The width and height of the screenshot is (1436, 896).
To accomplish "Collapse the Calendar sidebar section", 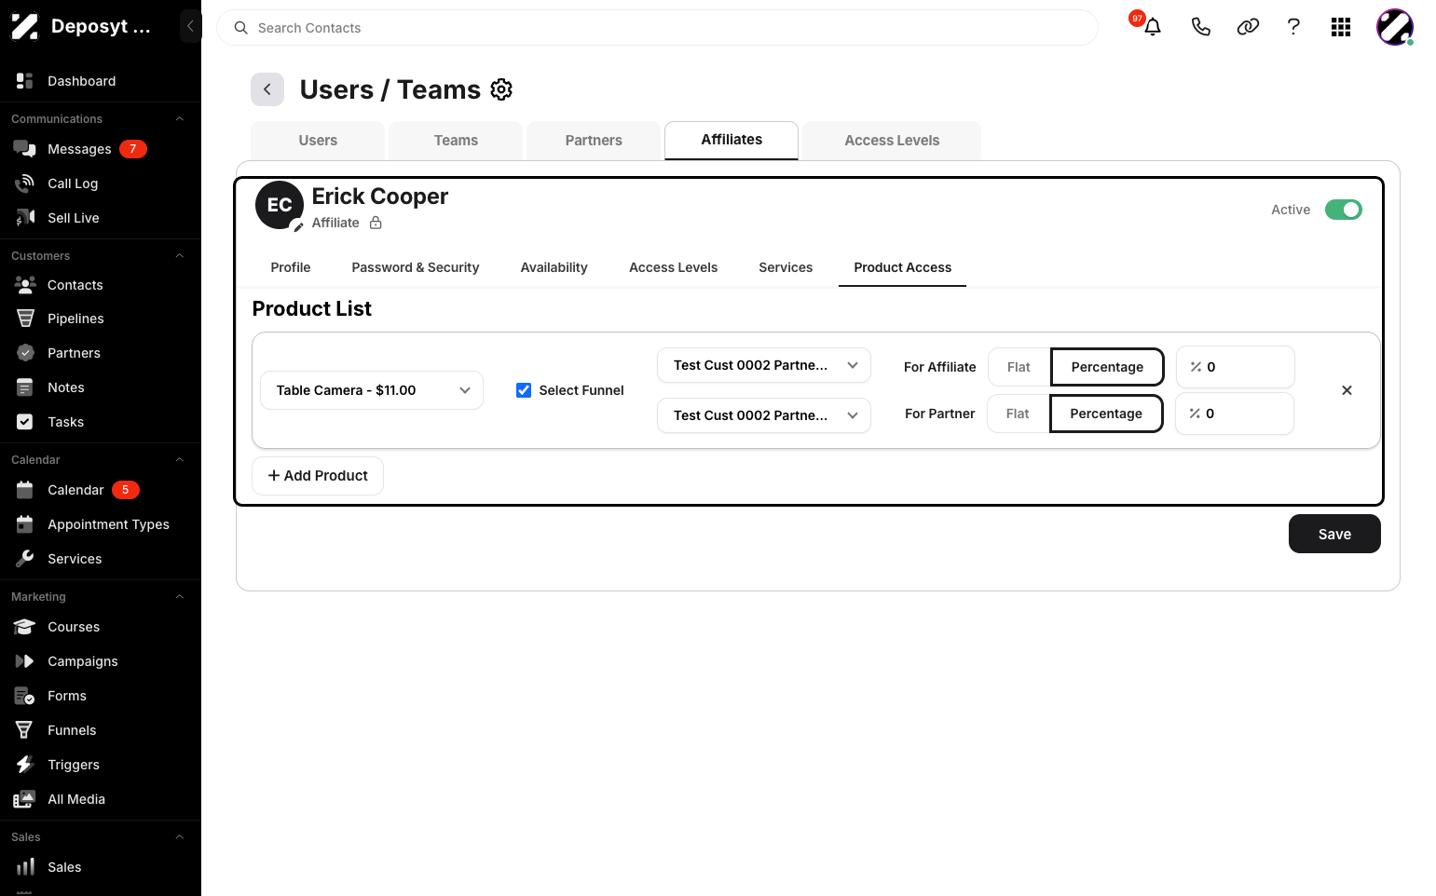I will coord(180,460).
